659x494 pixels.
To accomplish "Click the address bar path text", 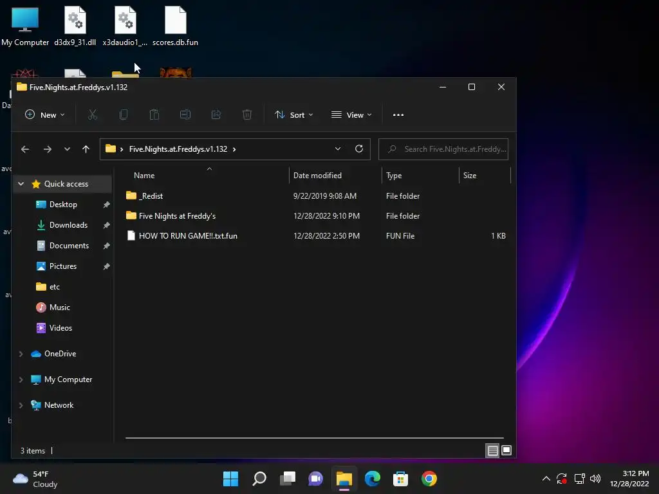I will [178, 149].
